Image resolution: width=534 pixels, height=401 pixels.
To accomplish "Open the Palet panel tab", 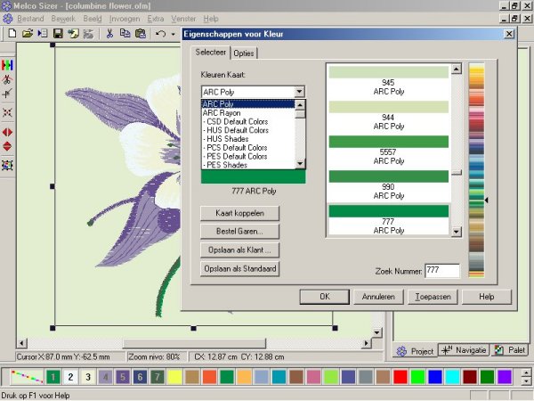I will (x=509, y=350).
